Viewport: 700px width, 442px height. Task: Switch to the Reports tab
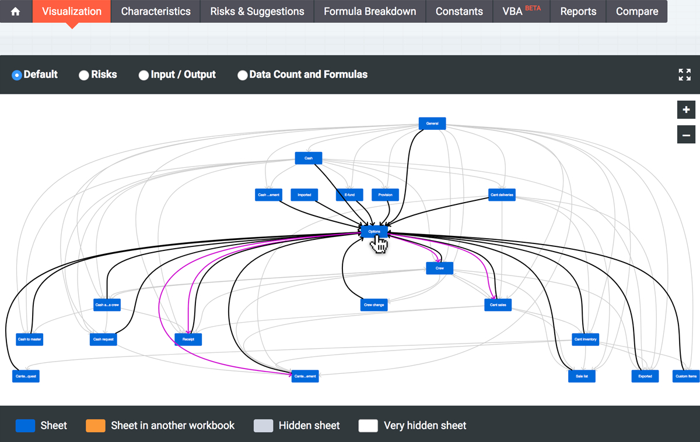(x=579, y=12)
